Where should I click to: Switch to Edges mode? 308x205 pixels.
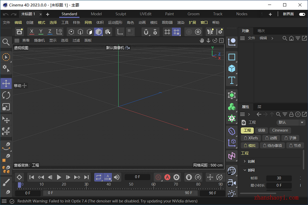80,32
